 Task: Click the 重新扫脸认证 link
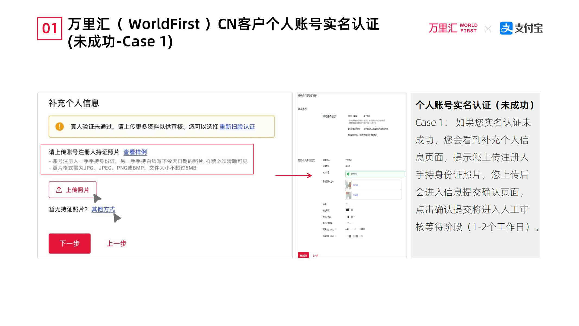[237, 127]
